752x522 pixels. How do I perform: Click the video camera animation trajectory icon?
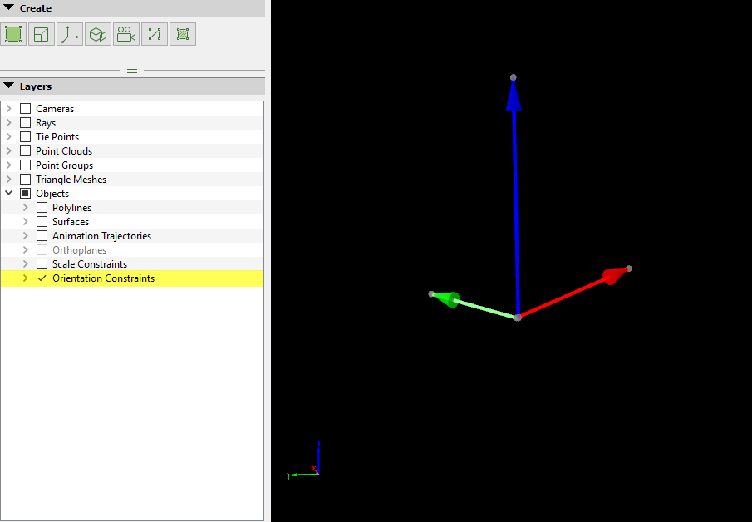tap(126, 34)
